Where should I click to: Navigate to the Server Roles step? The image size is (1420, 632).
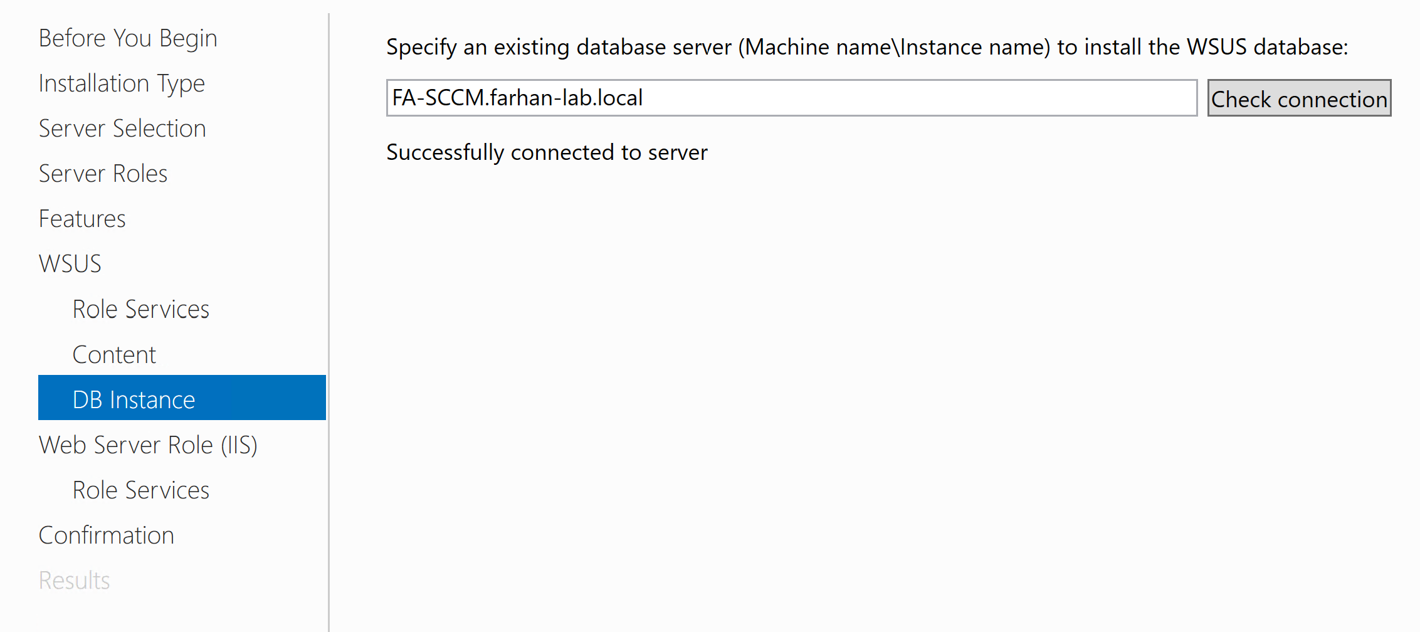pos(103,174)
